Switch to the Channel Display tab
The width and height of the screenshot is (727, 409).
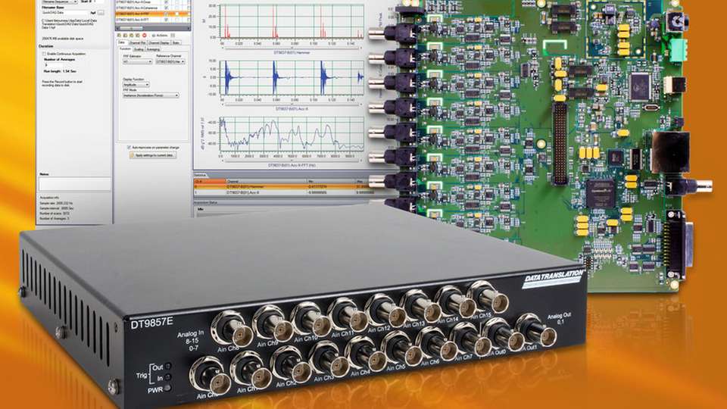point(158,42)
